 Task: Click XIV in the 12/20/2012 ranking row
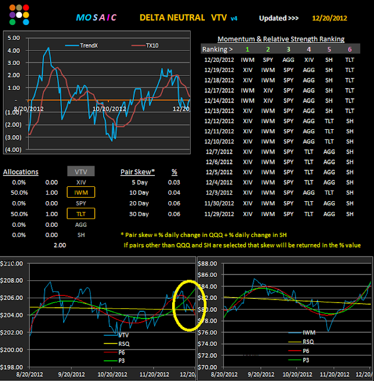click(x=309, y=60)
